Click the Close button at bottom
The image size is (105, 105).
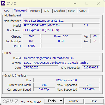pyautogui.click(x=94, y=101)
